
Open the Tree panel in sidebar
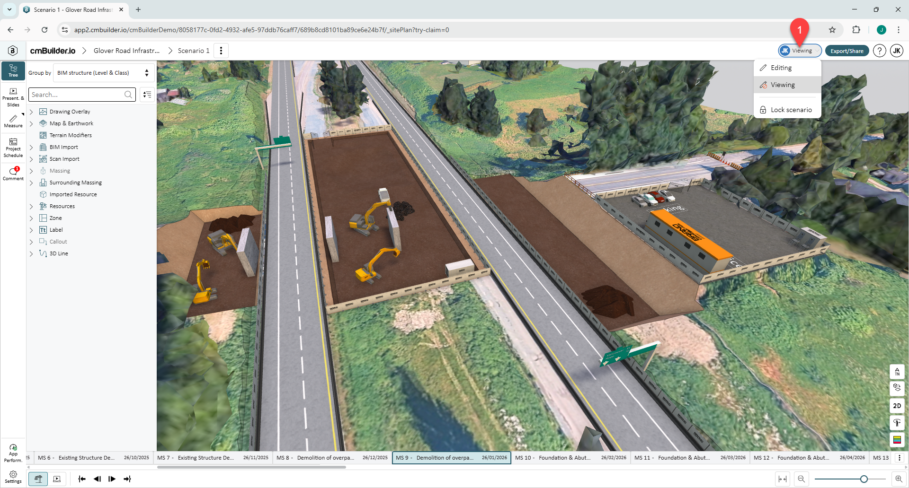pos(13,70)
